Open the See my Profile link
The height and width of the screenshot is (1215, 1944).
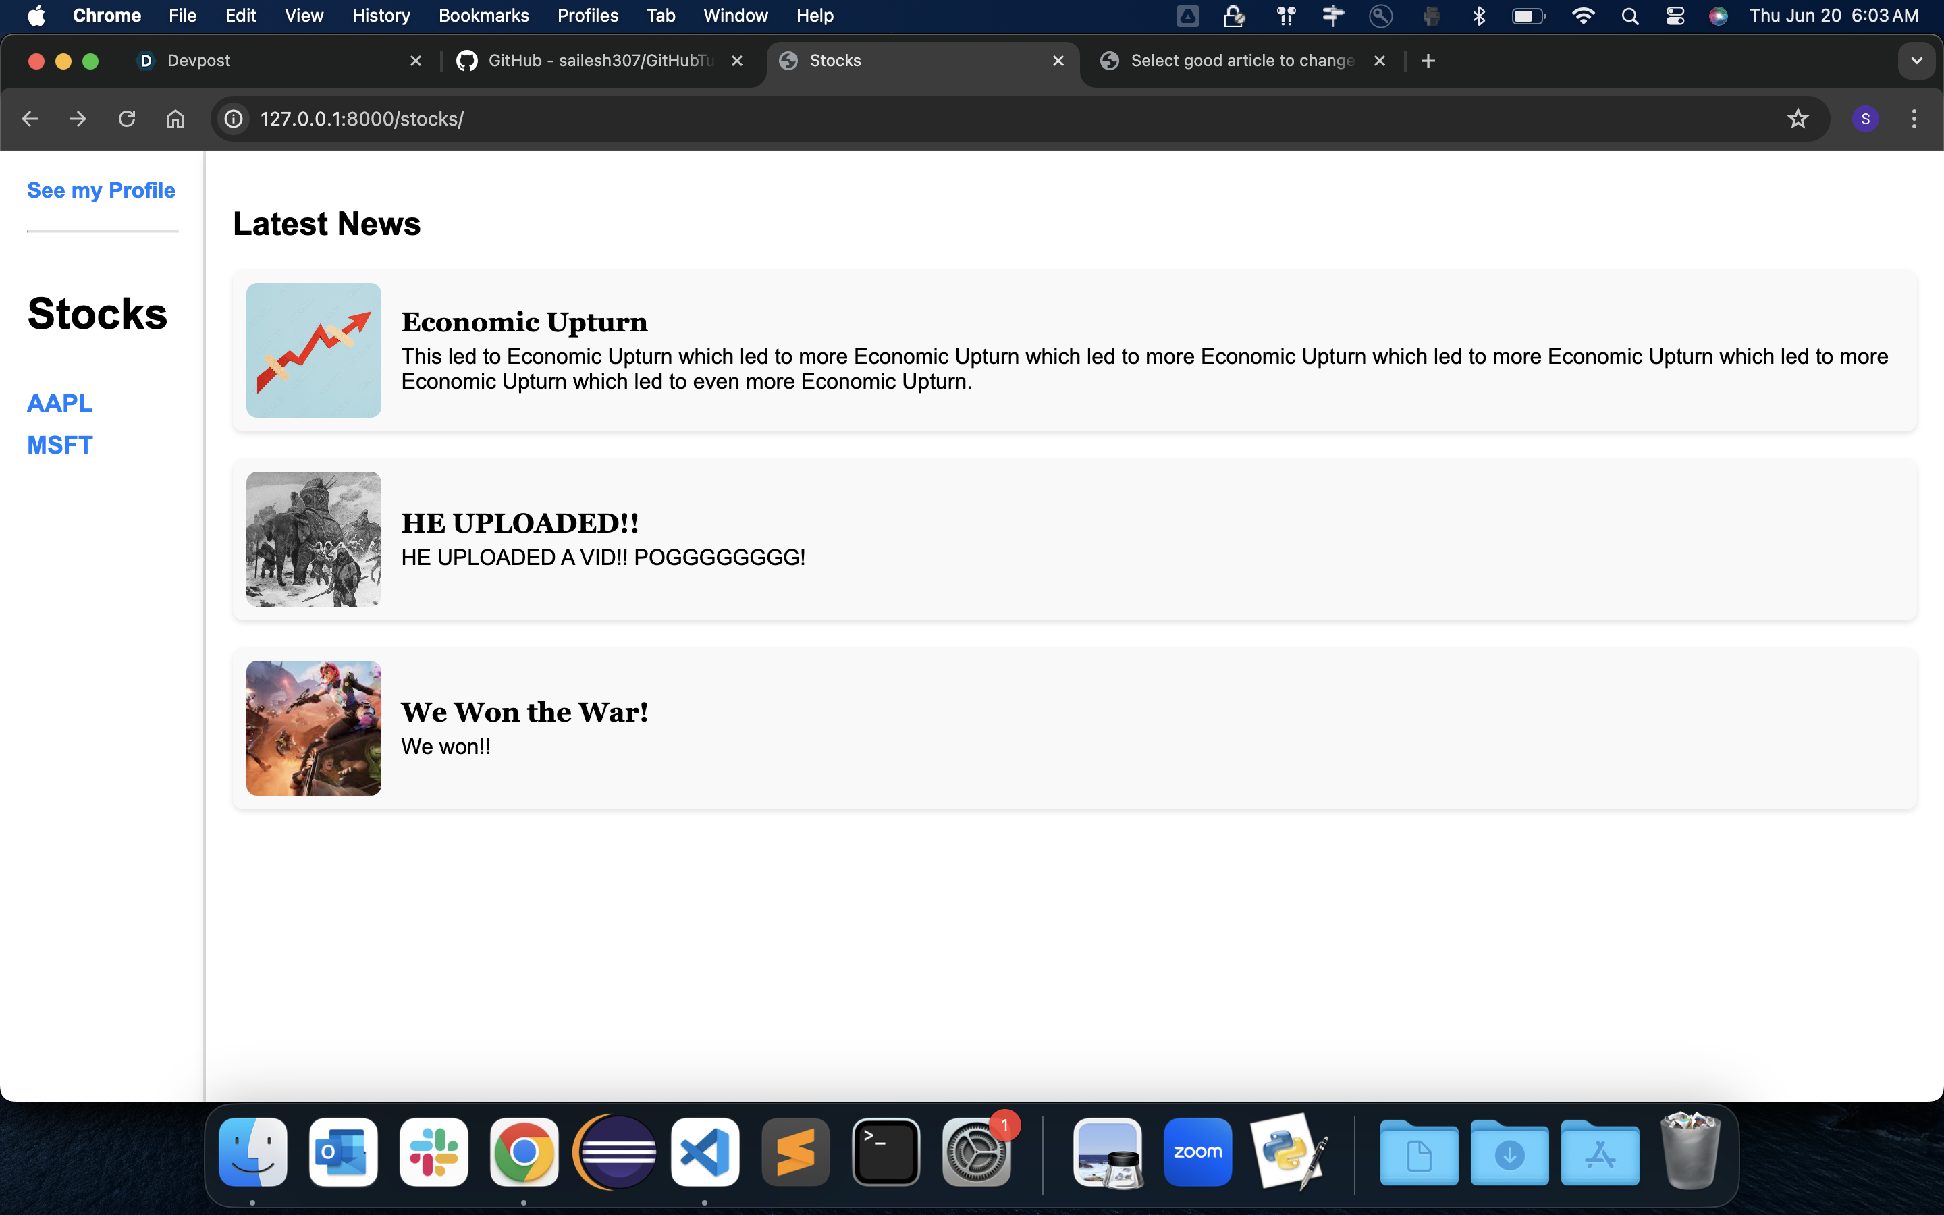coord(101,190)
